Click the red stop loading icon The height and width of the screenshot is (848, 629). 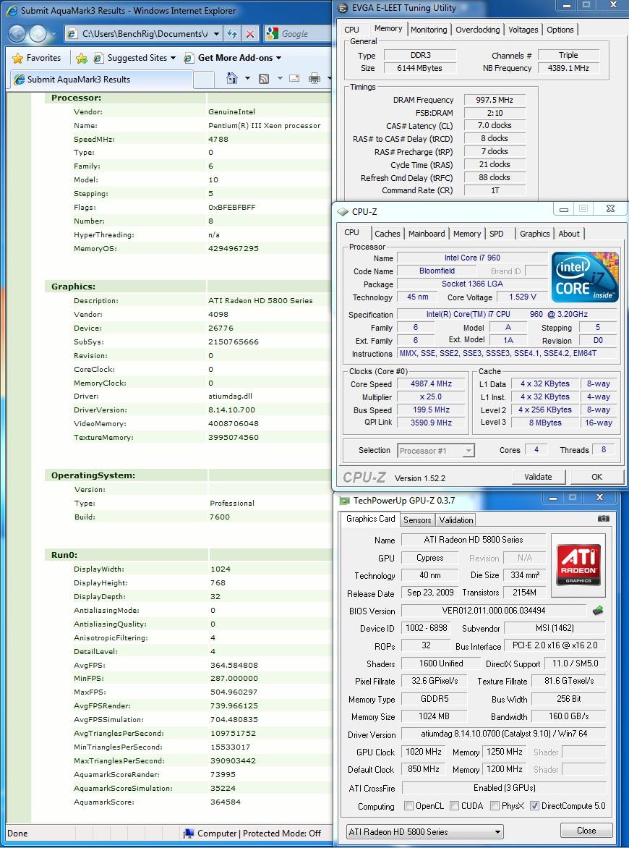pos(249,34)
